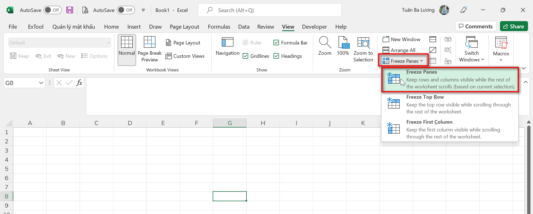Expand the Macros dropdown arrow
This screenshot has width=533, height=214.
[x=501, y=60]
